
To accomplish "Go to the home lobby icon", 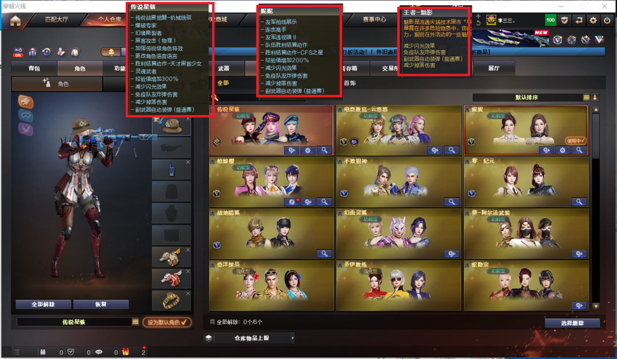I will click(15, 21).
